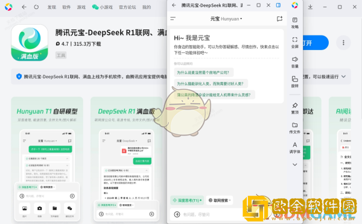Go back in the 腾讯元宝 floating window

pyautogui.click(x=174, y=5)
